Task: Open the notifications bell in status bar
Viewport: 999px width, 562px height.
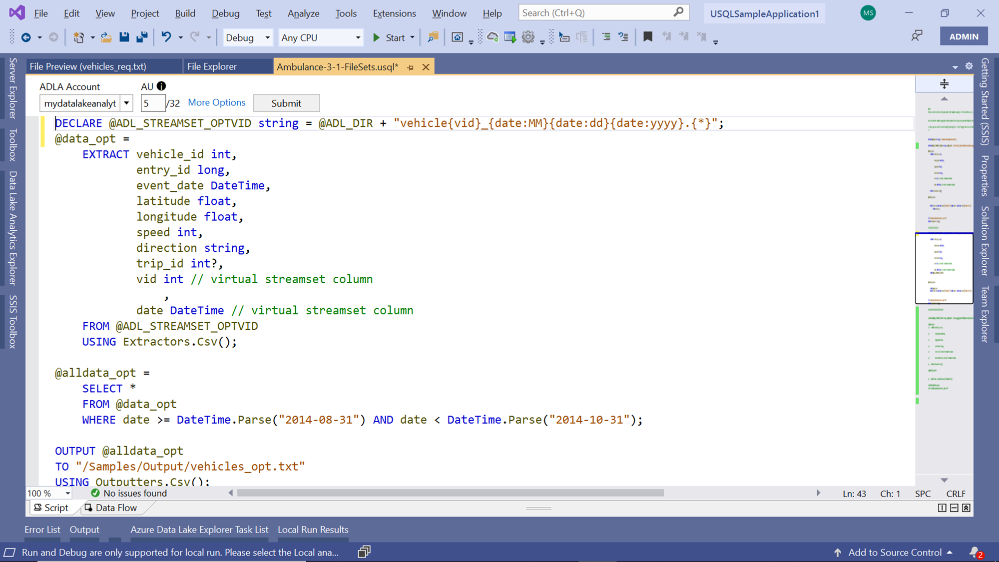Action: [975, 552]
